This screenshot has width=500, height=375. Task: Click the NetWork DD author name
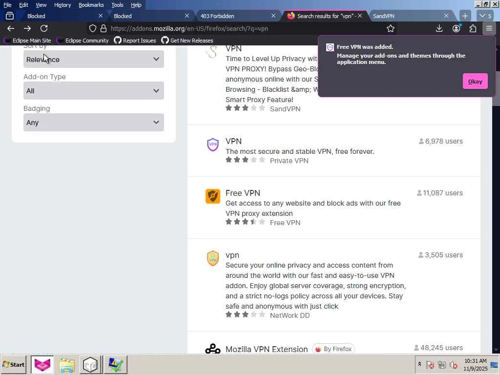pyautogui.click(x=290, y=315)
